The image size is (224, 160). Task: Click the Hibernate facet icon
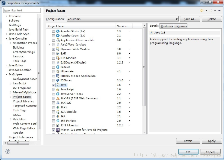coord(58,71)
